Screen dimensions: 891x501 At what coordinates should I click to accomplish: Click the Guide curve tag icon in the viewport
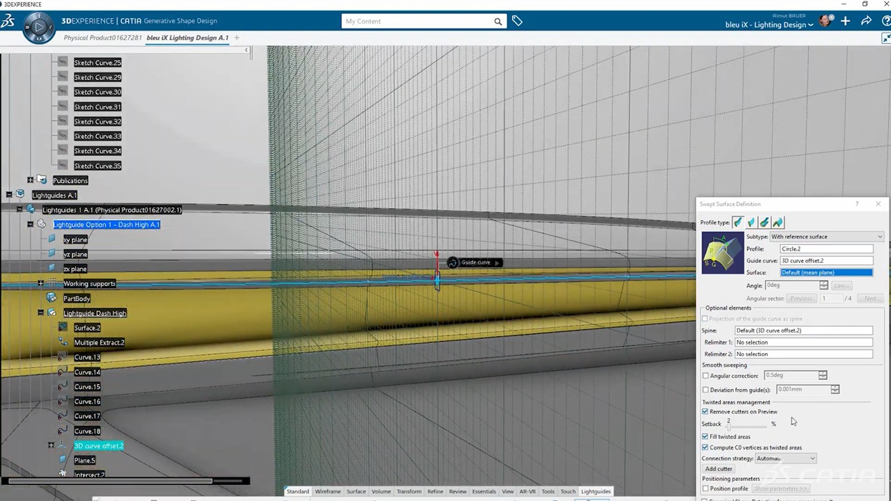tap(452, 262)
